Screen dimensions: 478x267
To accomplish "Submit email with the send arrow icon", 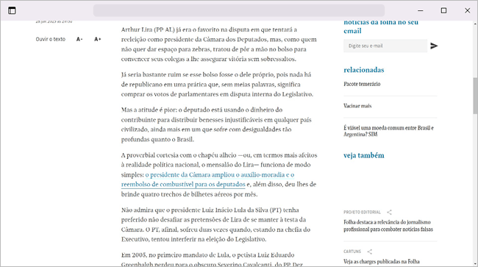I will pyautogui.click(x=434, y=46).
